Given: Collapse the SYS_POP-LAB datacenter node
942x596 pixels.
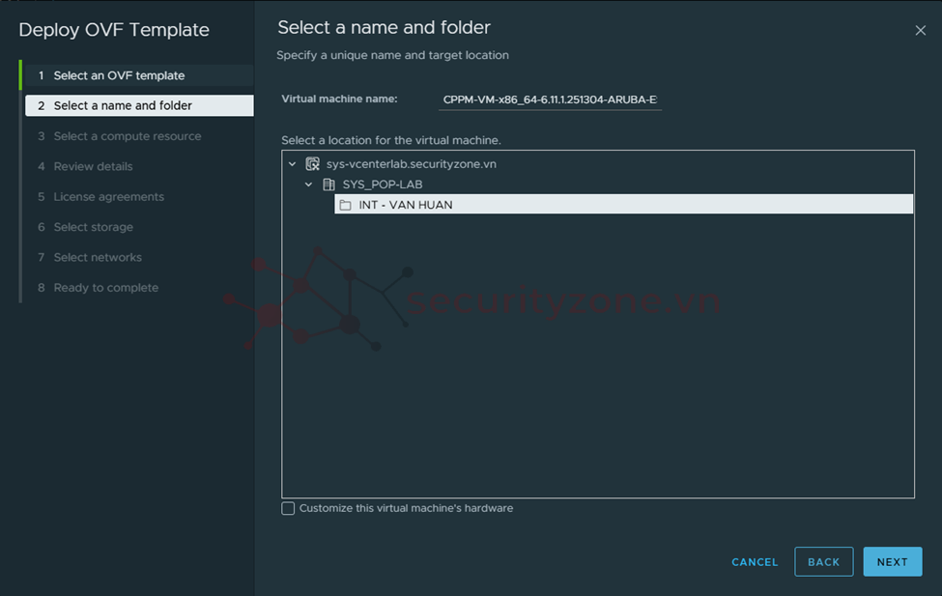Looking at the screenshot, I should pyautogui.click(x=309, y=184).
